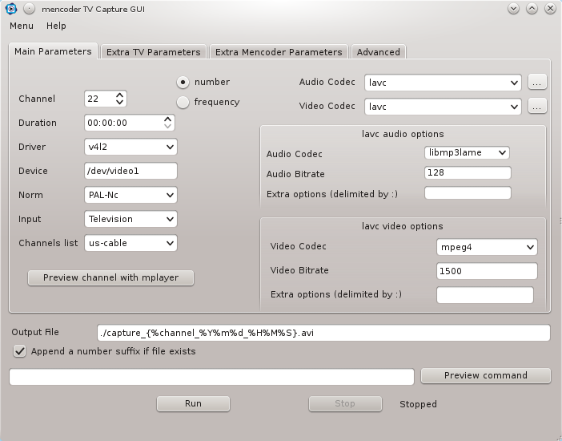Click the Video Bitrate field showing 1500
This screenshot has width=562, height=441.
[x=487, y=271]
